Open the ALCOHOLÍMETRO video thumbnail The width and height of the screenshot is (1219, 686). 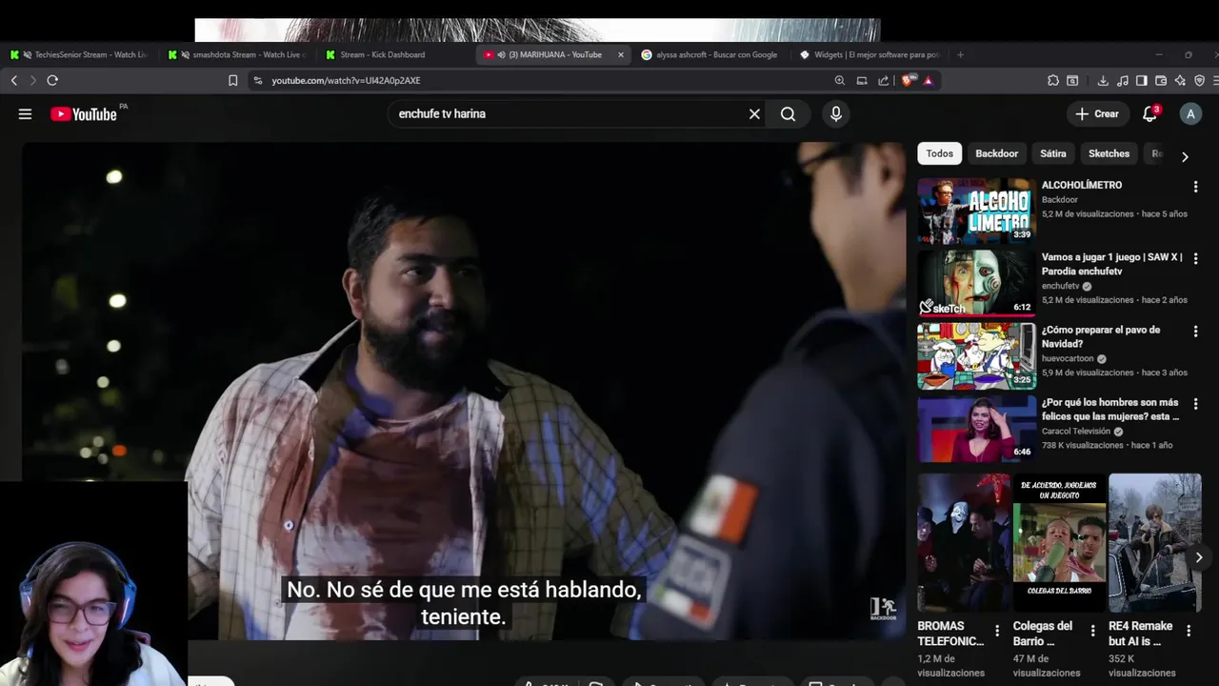(976, 211)
